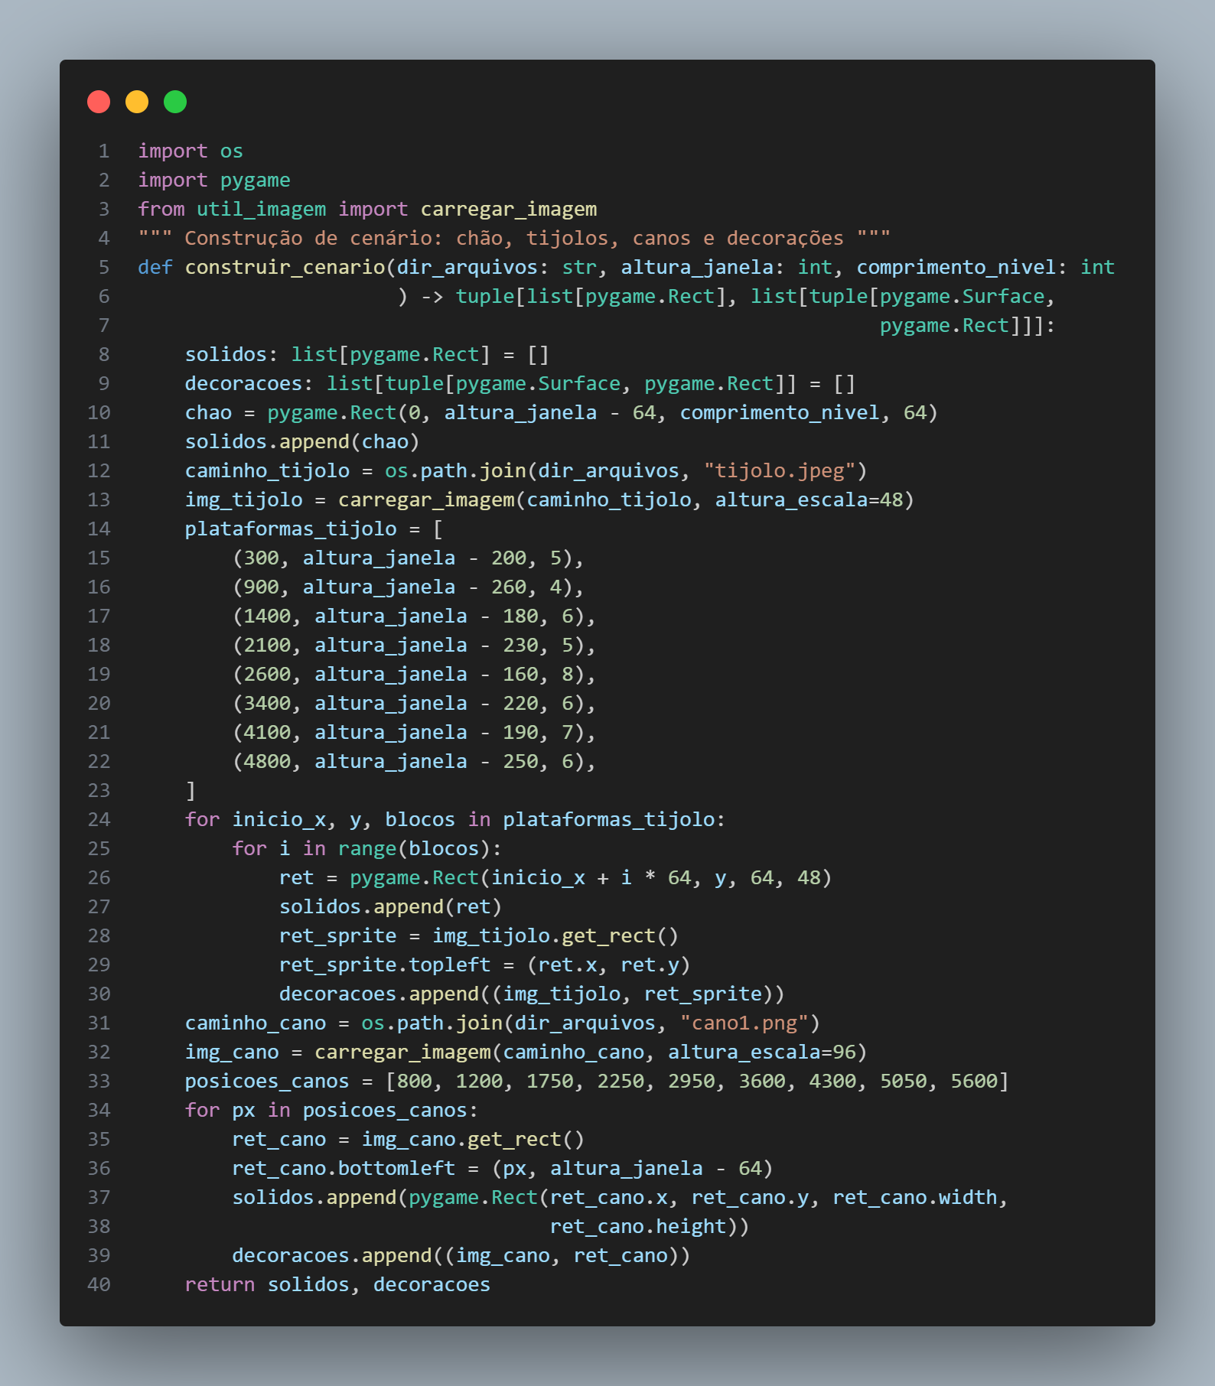The image size is (1215, 1386).
Task: Click line number 1 in the gutter
Action: pos(103,151)
